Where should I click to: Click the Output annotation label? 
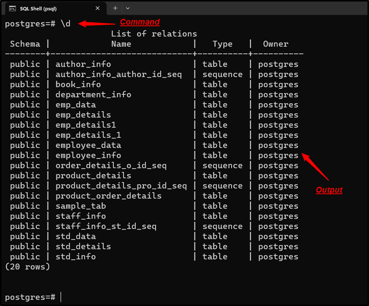coord(329,190)
